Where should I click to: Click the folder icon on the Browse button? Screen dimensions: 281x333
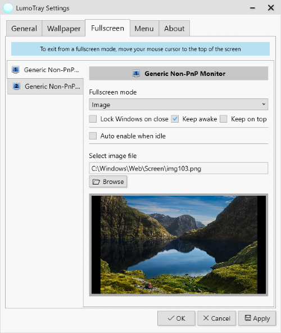[96, 182]
